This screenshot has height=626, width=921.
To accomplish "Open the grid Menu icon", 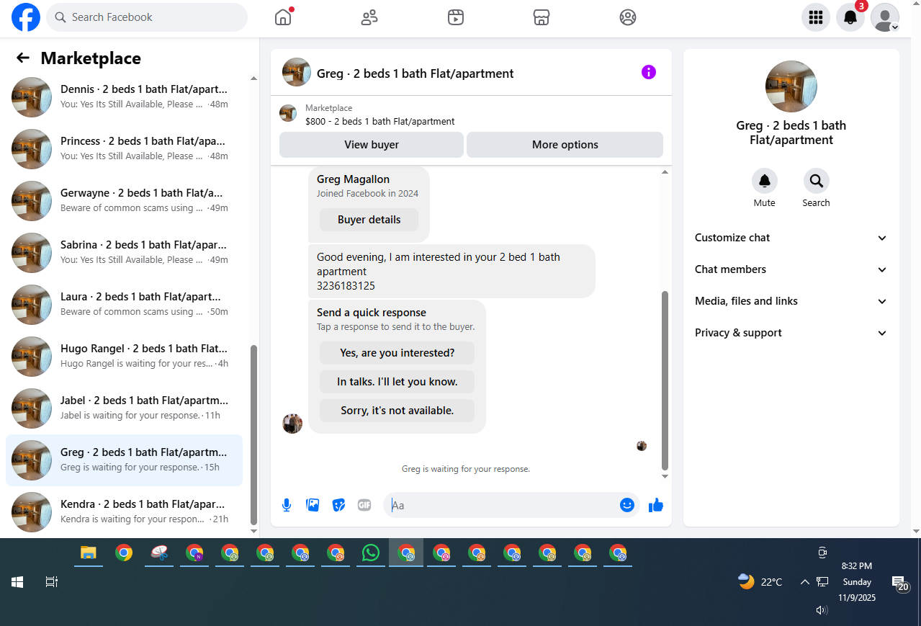I will (816, 17).
